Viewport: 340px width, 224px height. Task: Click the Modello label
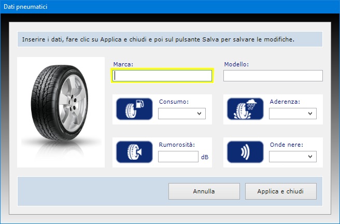(x=236, y=64)
